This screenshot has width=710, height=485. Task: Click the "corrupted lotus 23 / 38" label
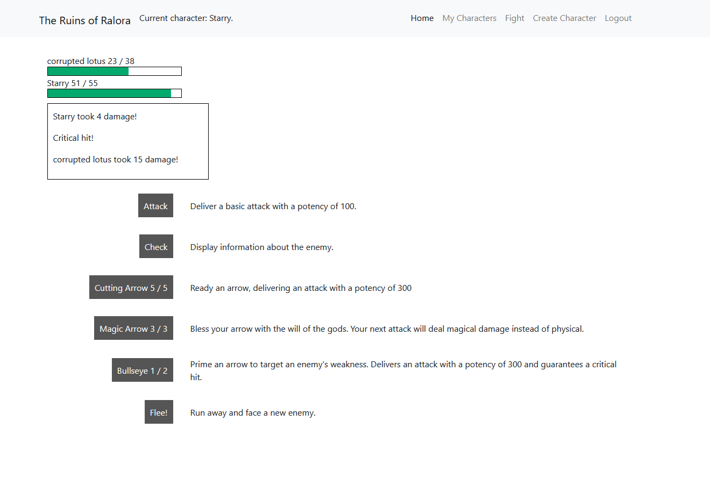tap(90, 61)
